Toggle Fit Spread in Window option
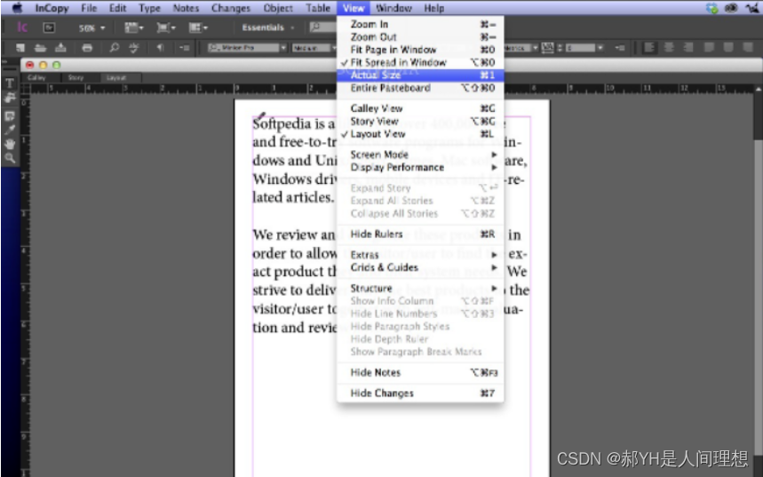 point(420,62)
